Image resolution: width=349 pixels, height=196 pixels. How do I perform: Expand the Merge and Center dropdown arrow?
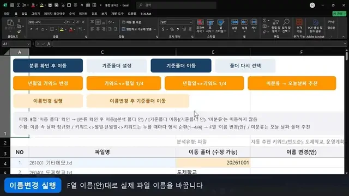(x=155, y=29)
